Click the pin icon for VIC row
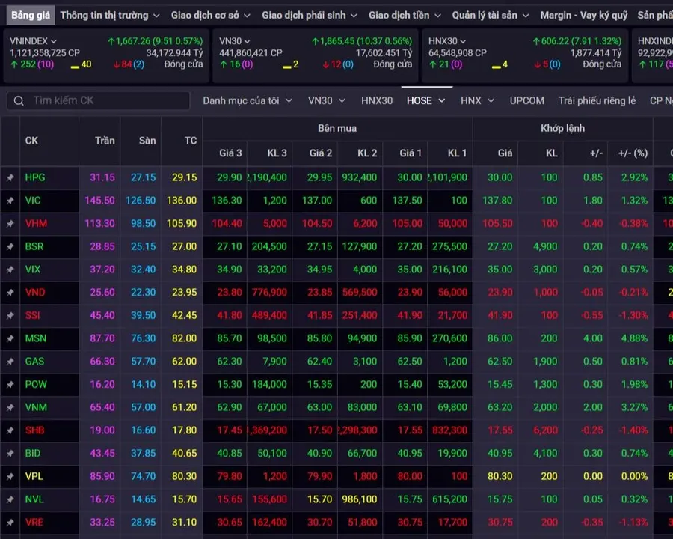This screenshot has height=539, width=673. tap(10, 201)
